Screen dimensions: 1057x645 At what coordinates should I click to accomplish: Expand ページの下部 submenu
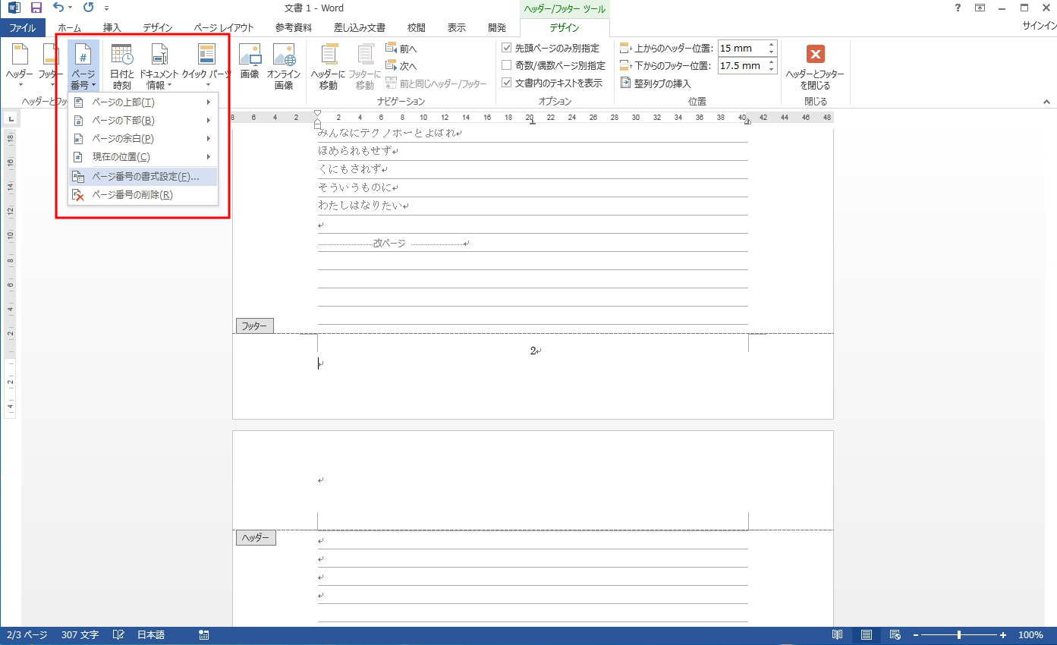point(143,121)
